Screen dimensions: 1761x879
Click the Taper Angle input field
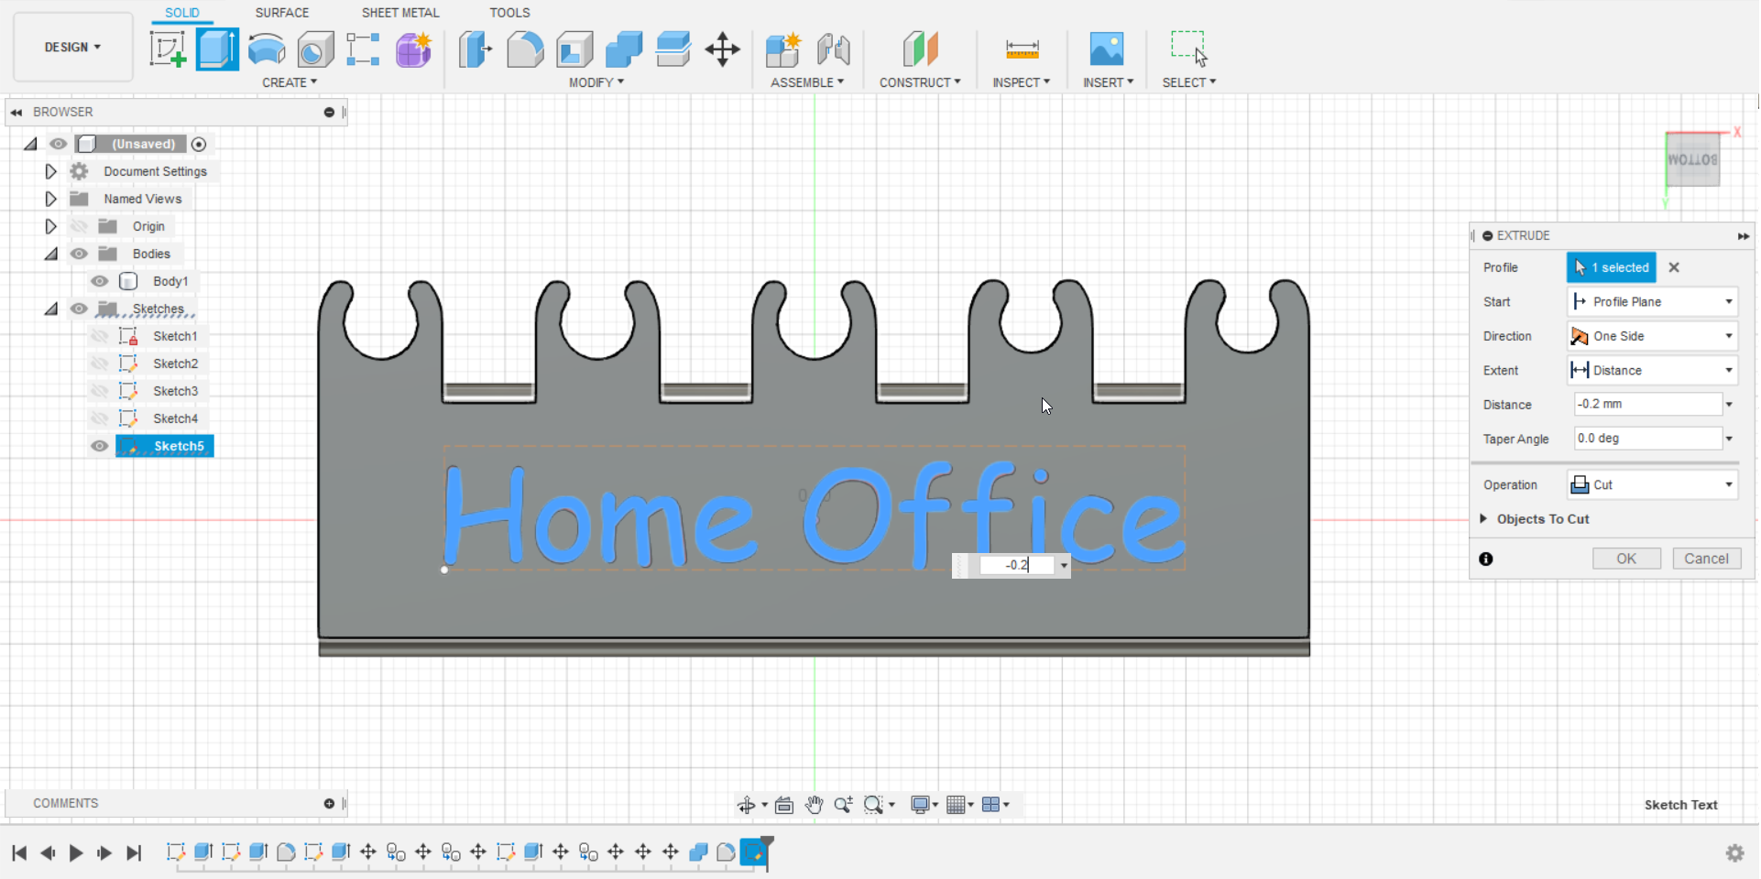pos(1647,439)
